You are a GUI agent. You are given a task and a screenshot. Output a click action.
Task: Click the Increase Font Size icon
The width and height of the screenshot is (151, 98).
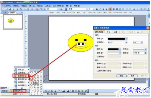click(x=134, y=9)
